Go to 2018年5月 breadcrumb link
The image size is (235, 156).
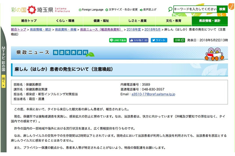(x=152, y=29)
